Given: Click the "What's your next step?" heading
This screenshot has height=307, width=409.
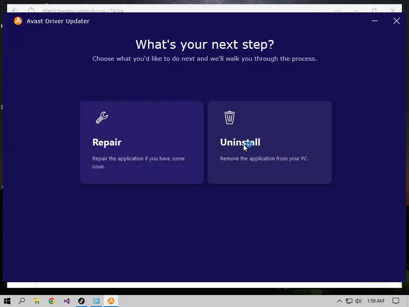Looking at the screenshot, I should [x=205, y=44].
